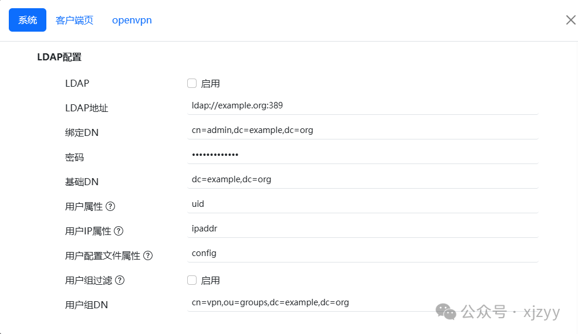Viewport: 578px width, 334px height.
Task: Click the 密码 password field
Action: 363,155
